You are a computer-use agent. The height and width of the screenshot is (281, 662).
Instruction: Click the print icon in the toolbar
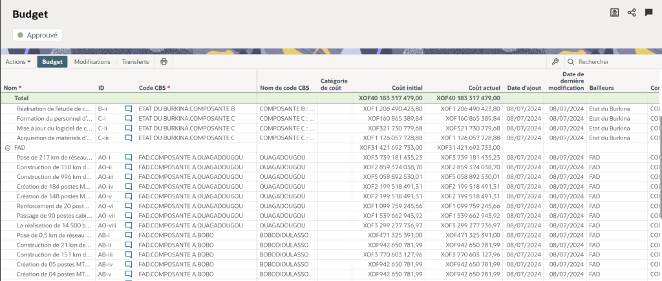[x=164, y=62]
